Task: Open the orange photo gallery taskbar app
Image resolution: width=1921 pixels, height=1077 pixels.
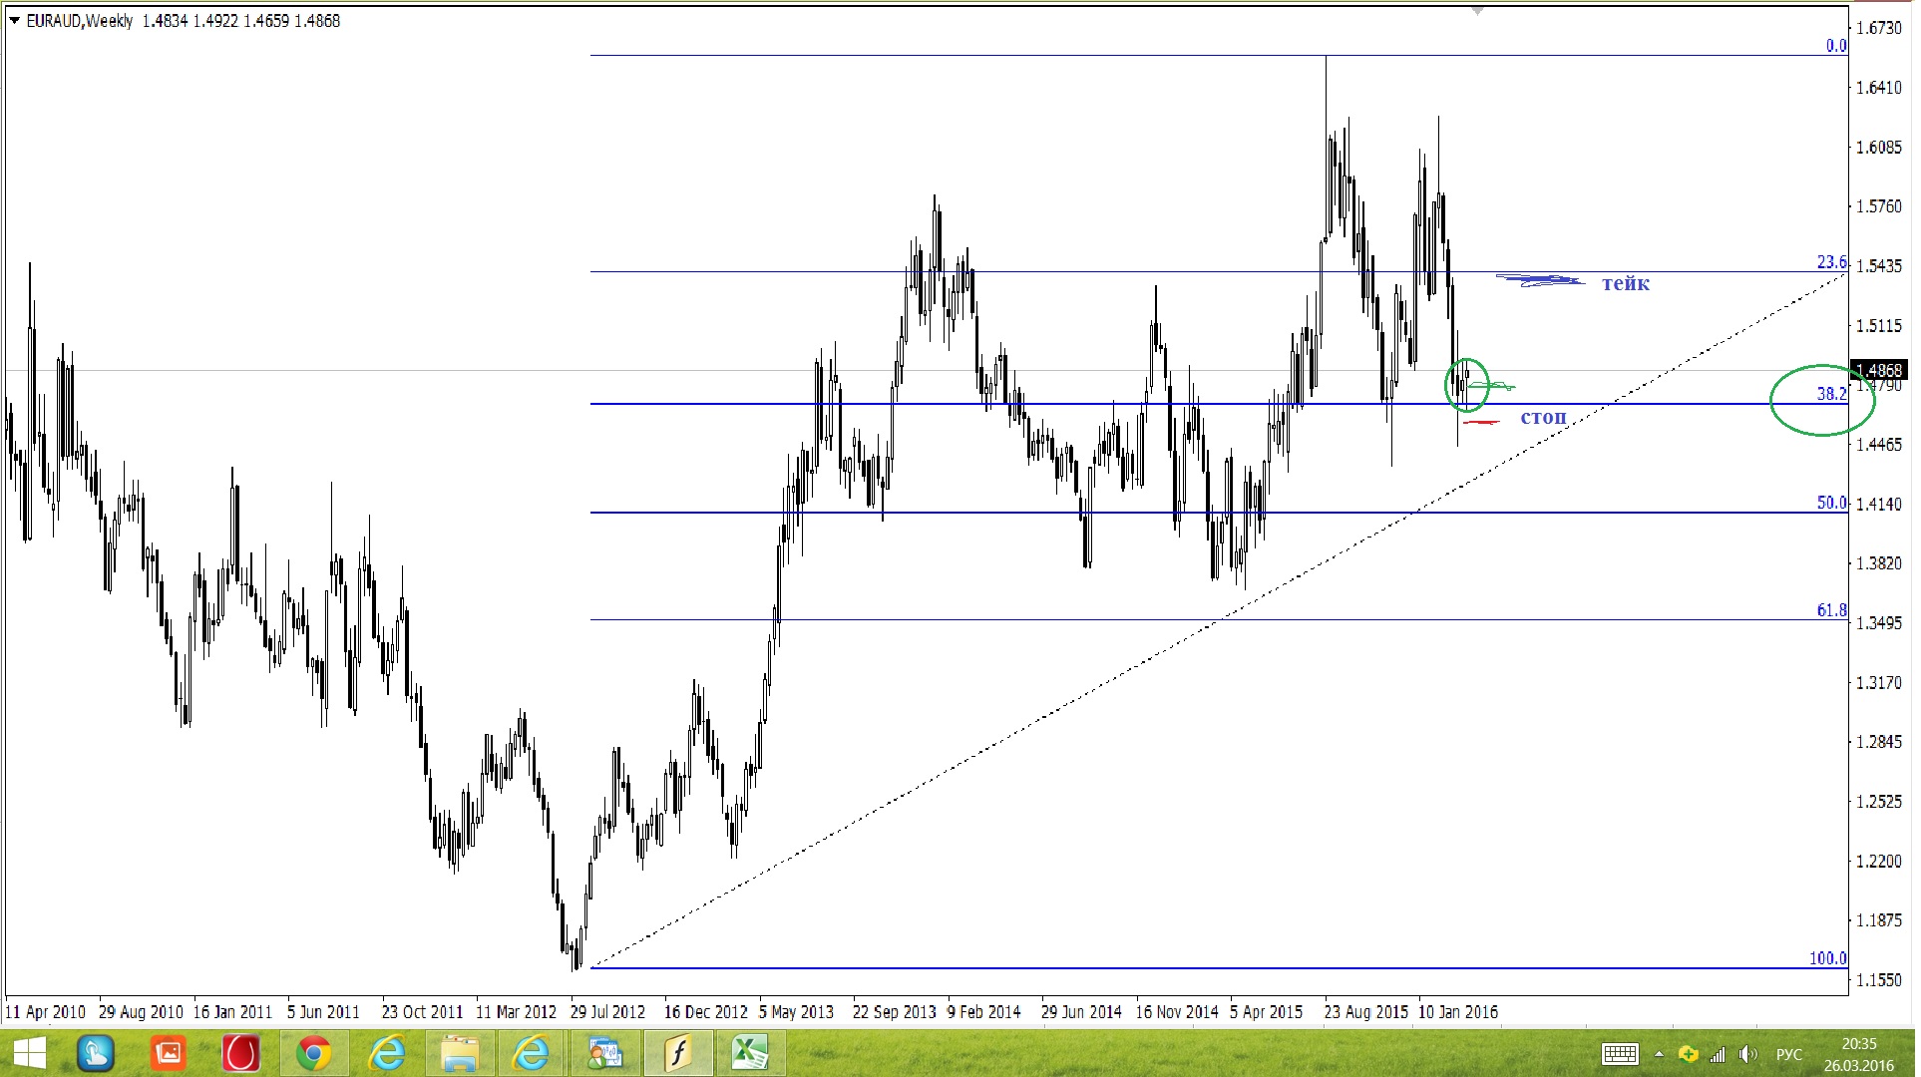Action: (x=169, y=1053)
